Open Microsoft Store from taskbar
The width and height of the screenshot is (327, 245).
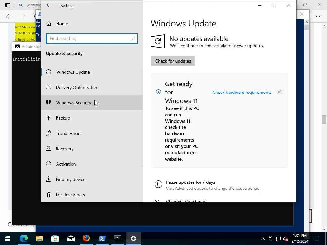pos(55,239)
